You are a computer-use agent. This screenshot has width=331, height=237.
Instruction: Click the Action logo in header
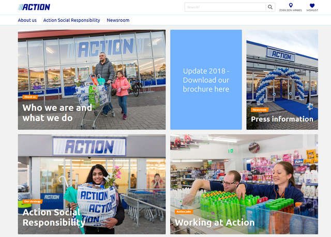tap(34, 7)
